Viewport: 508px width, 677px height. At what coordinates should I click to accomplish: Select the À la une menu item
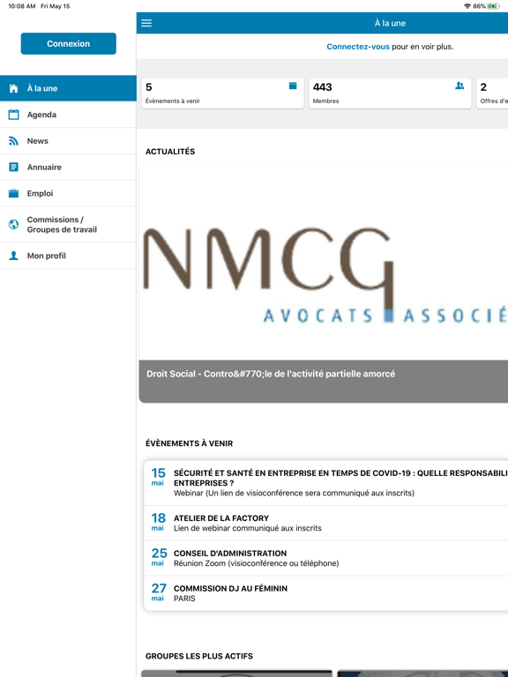pyautogui.click(x=68, y=88)
